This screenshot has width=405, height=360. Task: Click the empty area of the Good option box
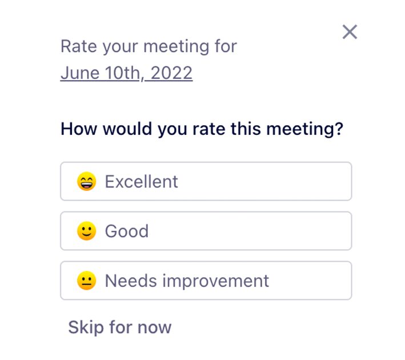pos(249,231)
